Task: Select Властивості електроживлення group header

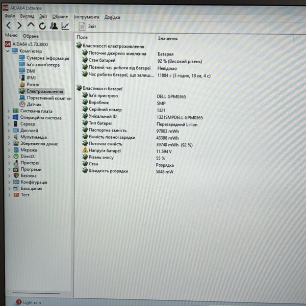Action: pos(110,46)
